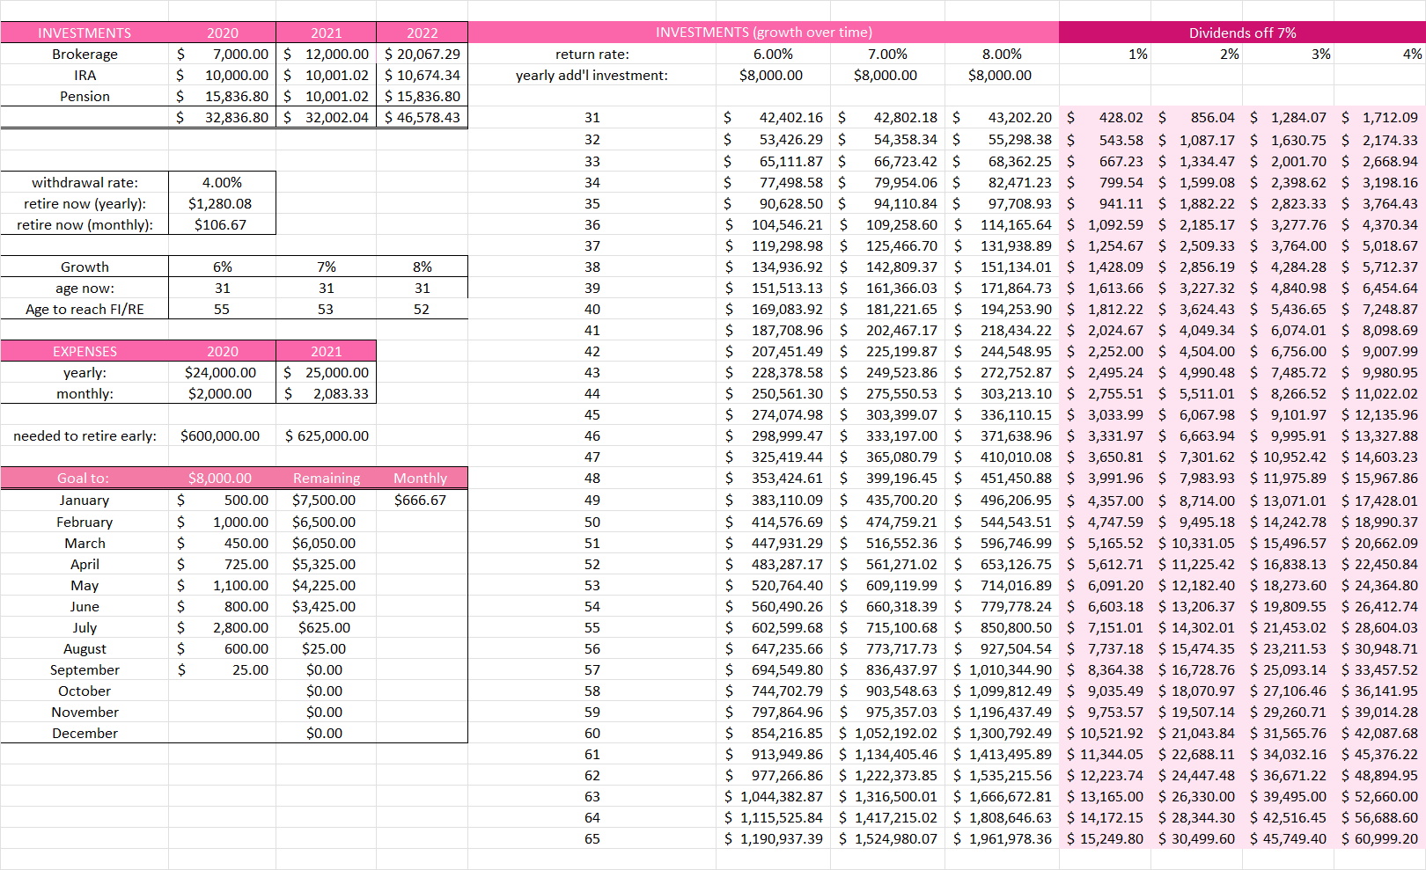Select the age 40 row cell
The height and width of the screenshot is (870, 1426).
click(592, 309)
